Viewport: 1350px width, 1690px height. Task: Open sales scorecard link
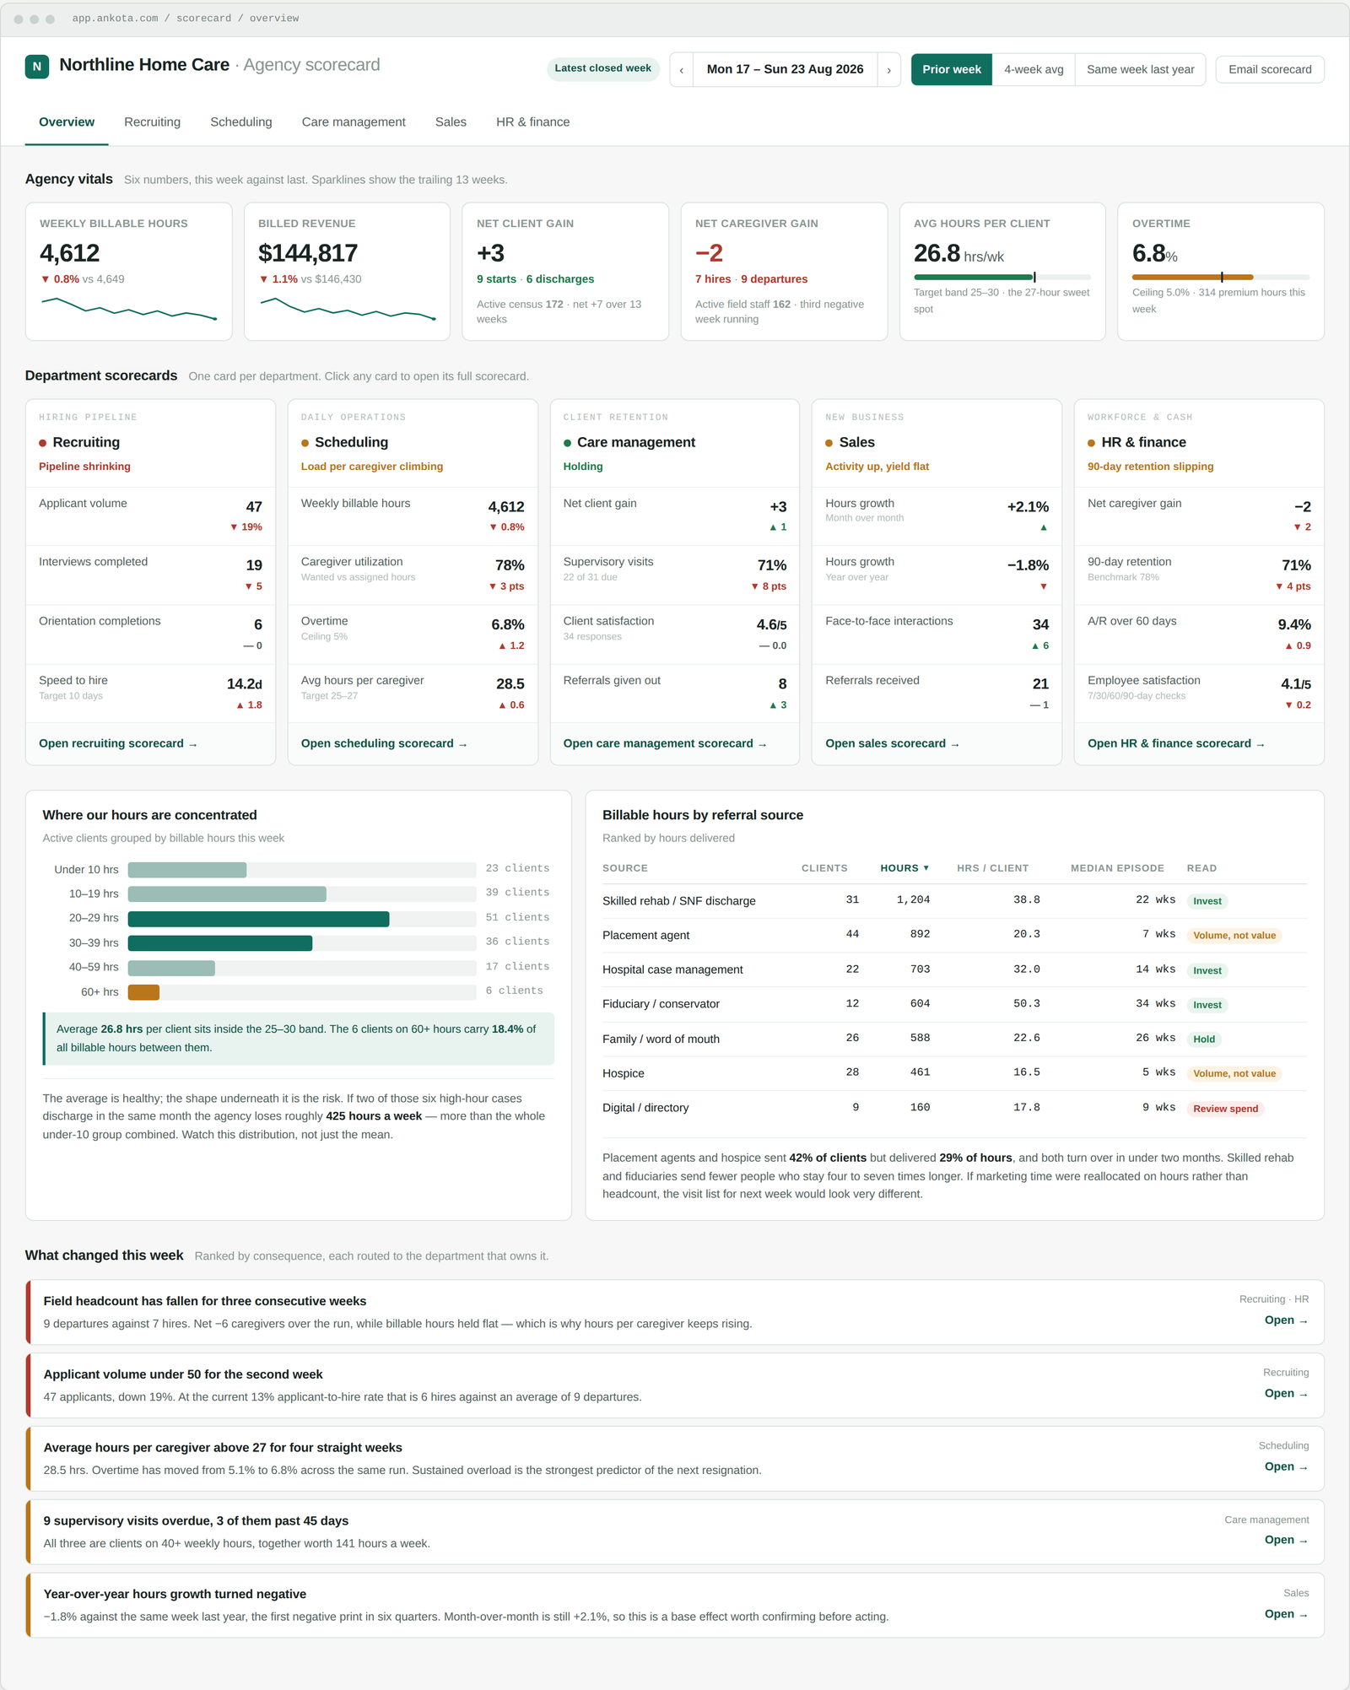click(x=892, y=743)
